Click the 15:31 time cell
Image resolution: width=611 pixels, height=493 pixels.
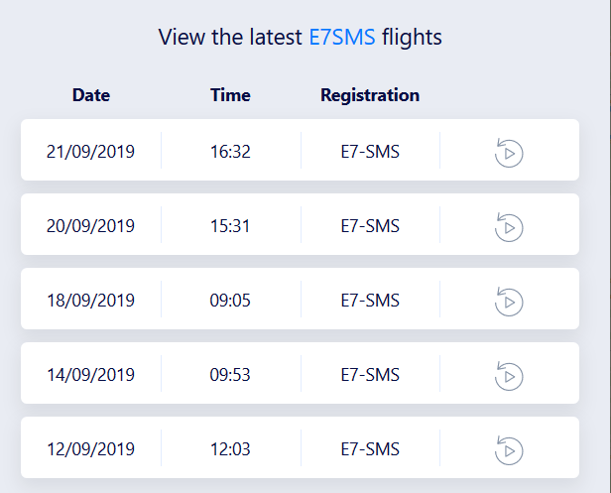230,226
